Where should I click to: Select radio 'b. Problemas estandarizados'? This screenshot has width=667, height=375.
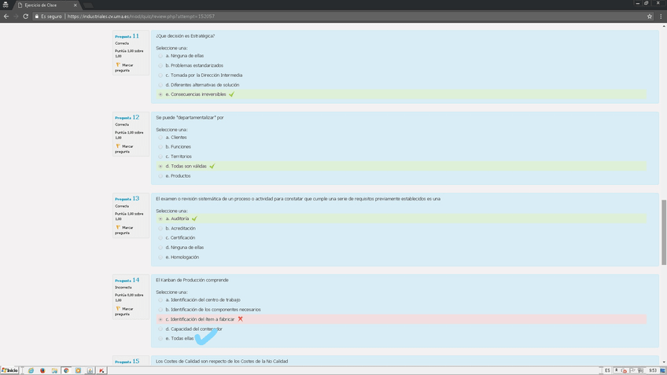(160, 65)
